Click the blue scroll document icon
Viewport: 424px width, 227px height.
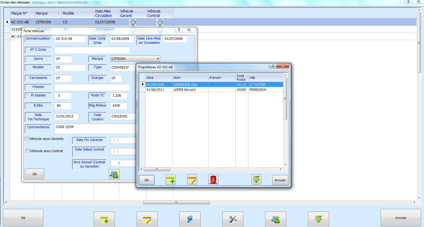(190, 219)
